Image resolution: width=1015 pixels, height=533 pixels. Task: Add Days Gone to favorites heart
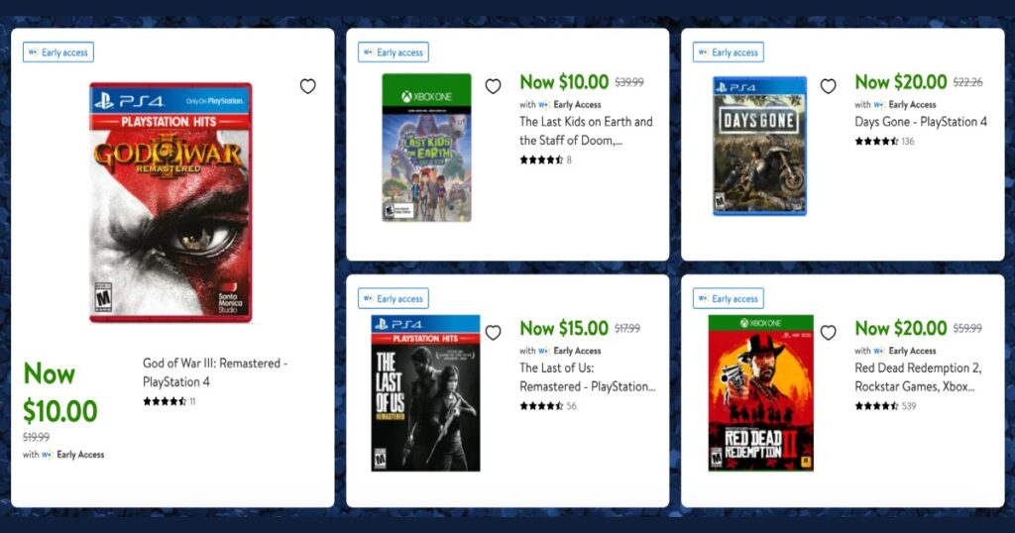point(828,86)
